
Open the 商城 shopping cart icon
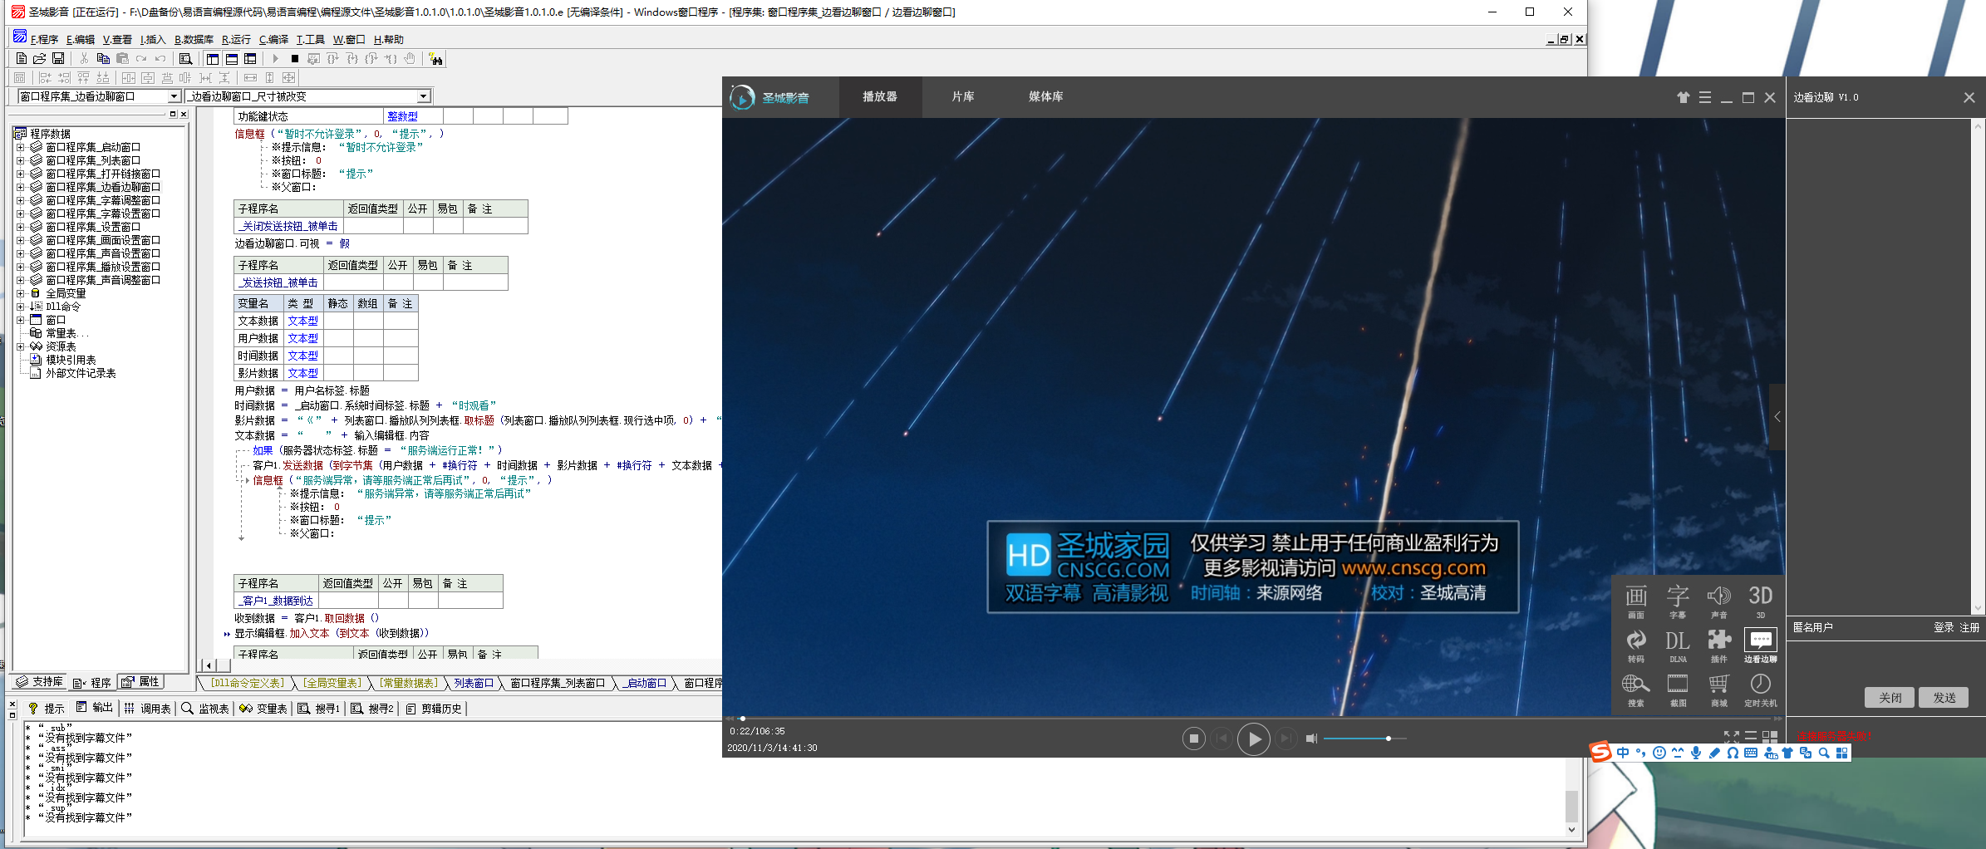(1718, 690)
